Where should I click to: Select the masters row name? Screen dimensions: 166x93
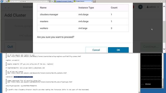44,21
